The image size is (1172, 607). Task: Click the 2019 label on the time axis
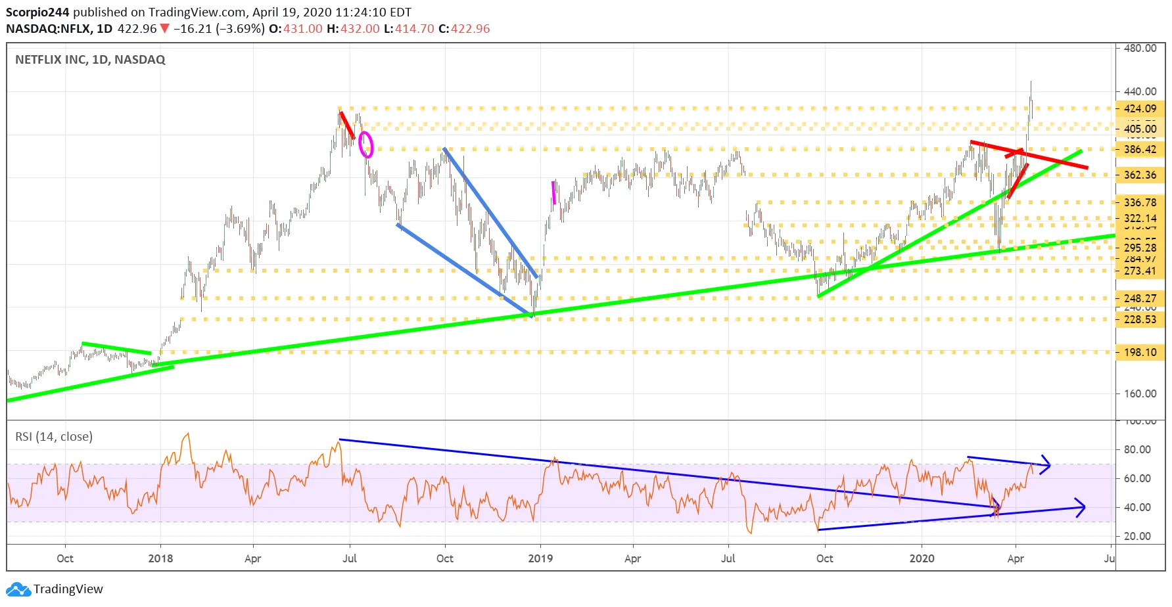[x=540, y=558]
